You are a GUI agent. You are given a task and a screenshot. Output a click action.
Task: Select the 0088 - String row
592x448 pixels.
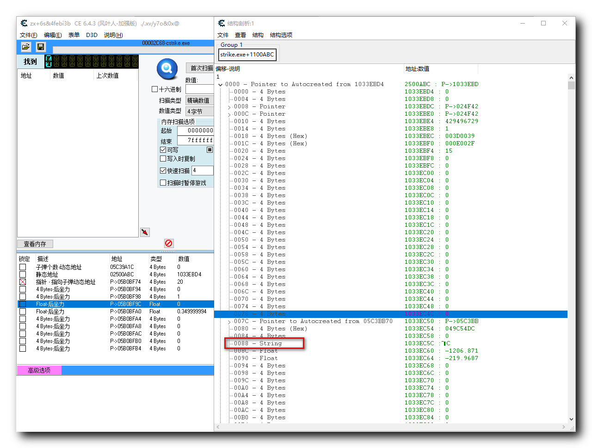pos(258,343)
